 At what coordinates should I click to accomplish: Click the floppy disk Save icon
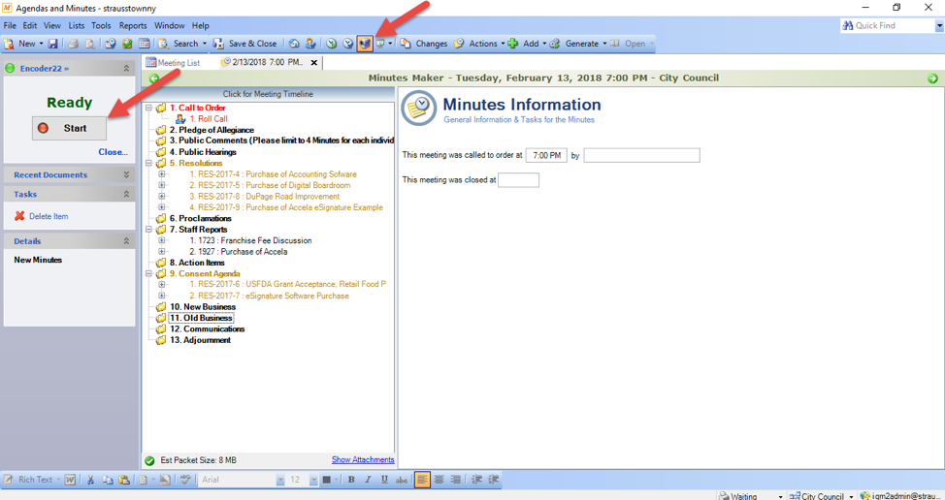pos(53,44)
